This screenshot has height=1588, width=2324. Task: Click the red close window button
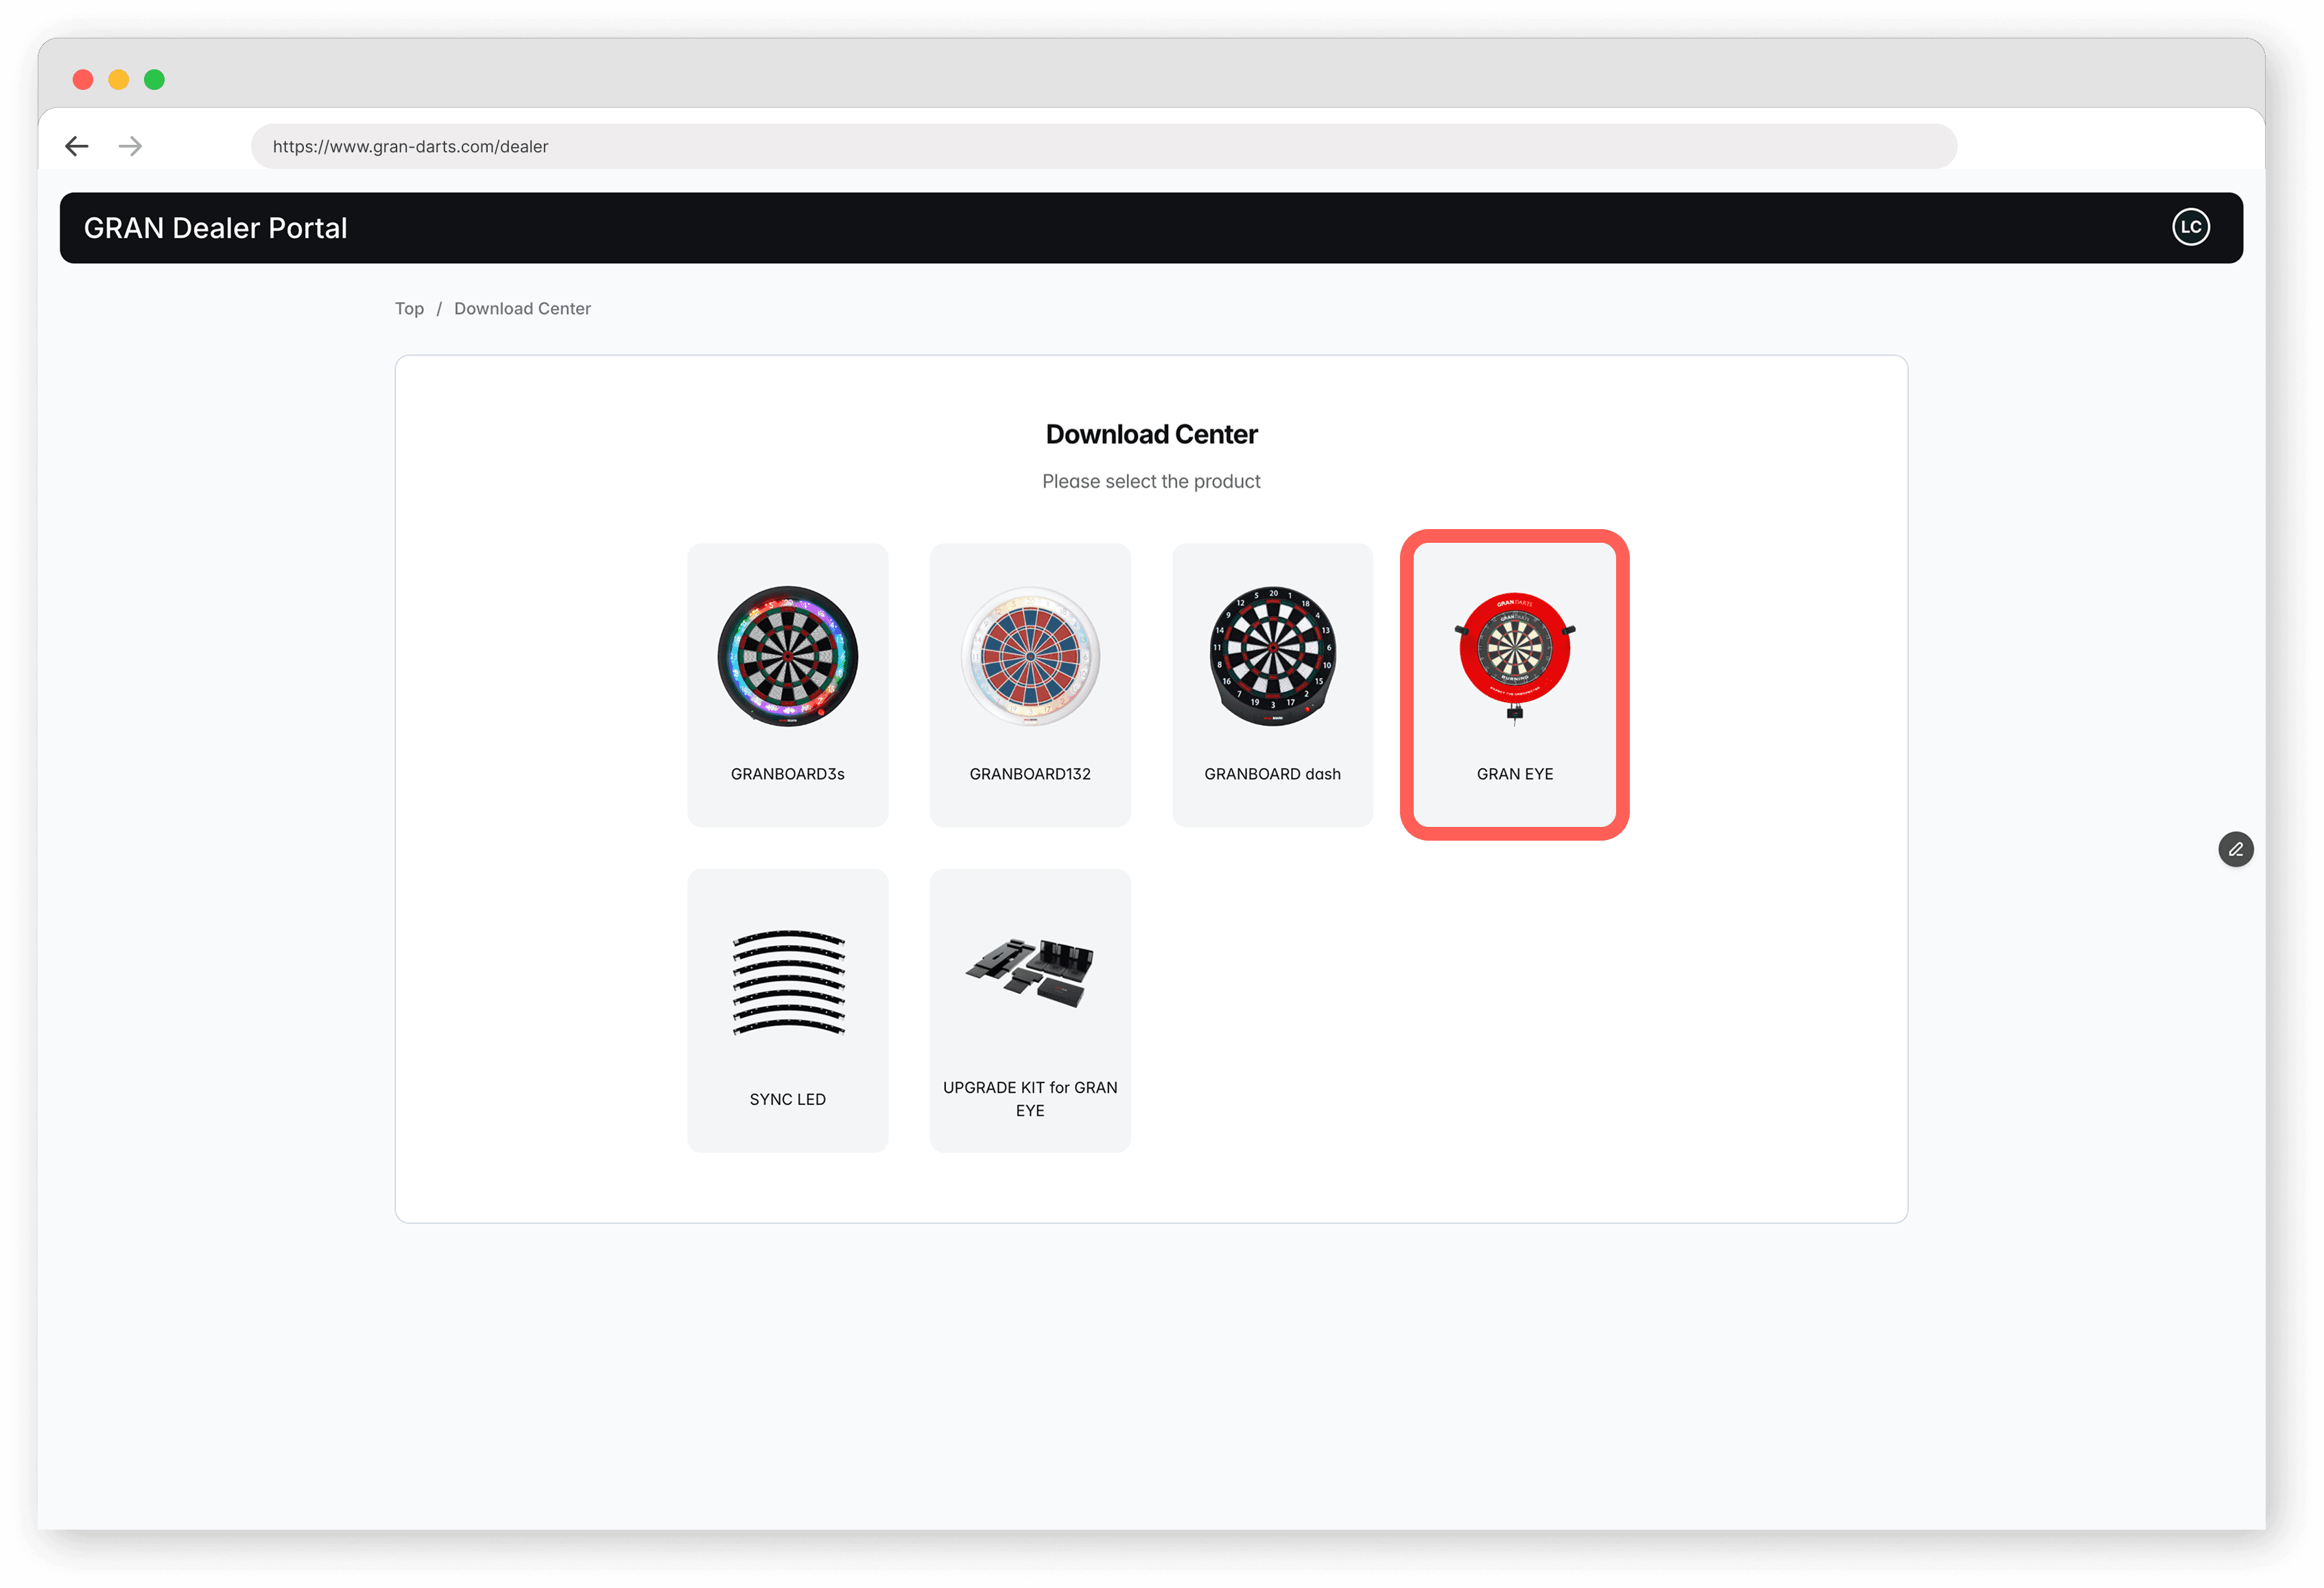coord(83,80)
